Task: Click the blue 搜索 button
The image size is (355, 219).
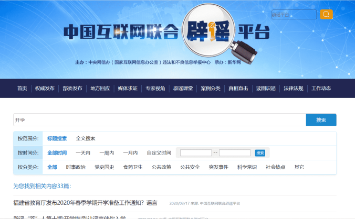Action: [x=321, y=120]
